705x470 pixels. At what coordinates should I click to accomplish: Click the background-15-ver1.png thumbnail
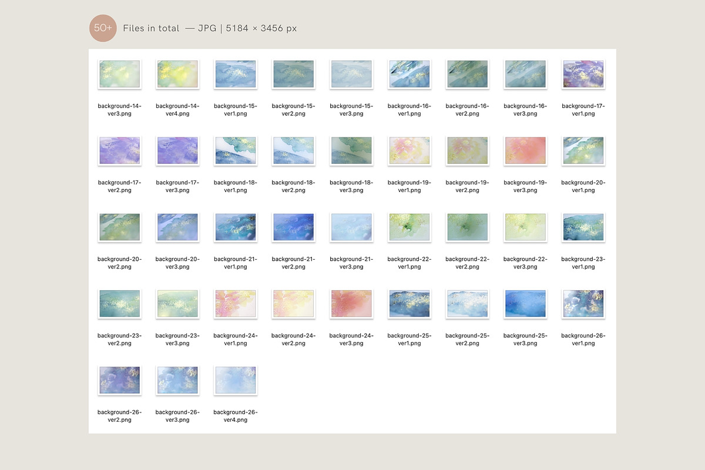(x=236, y=74)
